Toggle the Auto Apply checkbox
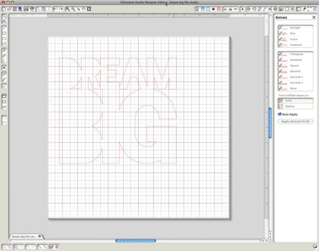319x251 pixels. coord(280,114)
